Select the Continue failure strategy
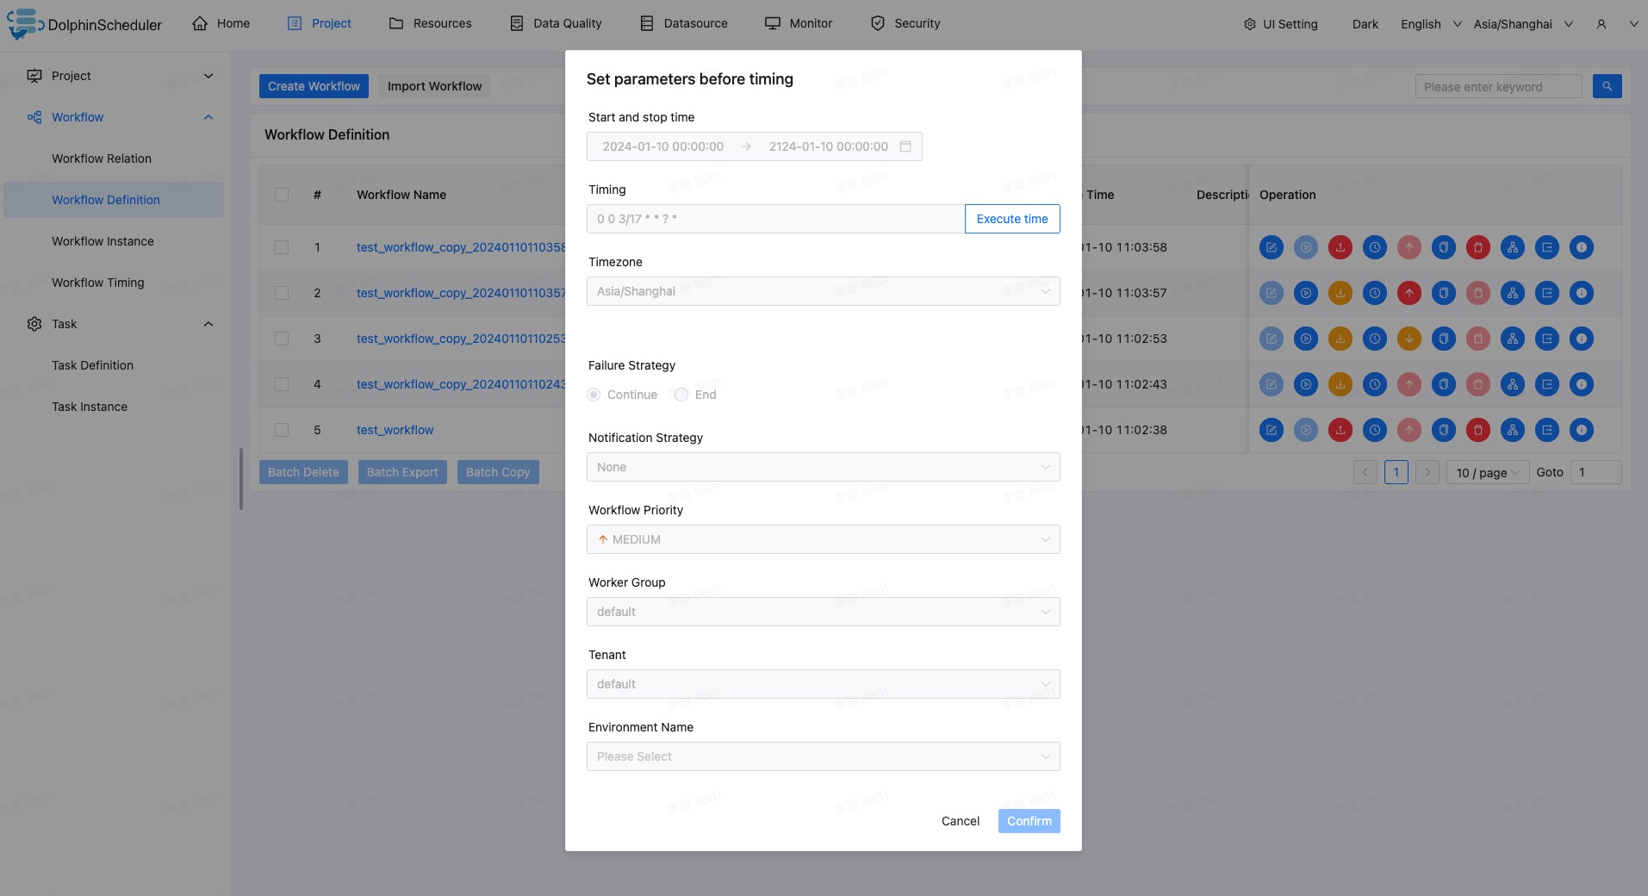This screenshot has width=1648, height=896. pyautogui.click(x=594, y=395)
